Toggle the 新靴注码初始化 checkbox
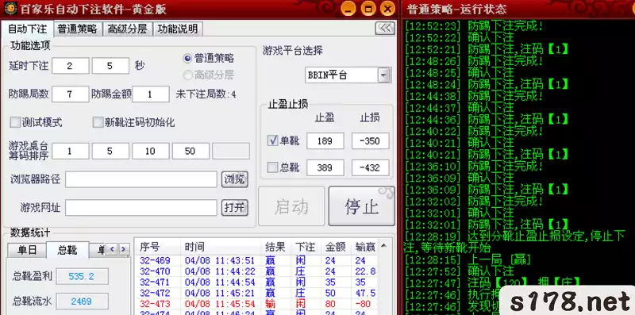 click(98, 122)
